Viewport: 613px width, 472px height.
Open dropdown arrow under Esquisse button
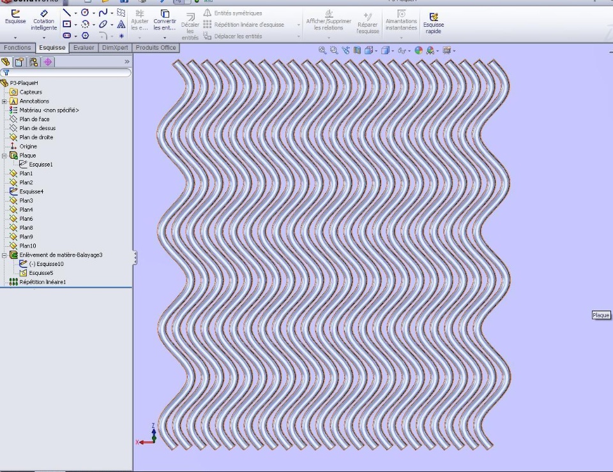tap(15, 38)
